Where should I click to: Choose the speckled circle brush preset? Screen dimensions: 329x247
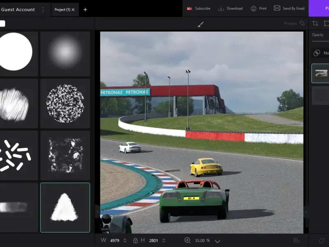tap(65, 103)
